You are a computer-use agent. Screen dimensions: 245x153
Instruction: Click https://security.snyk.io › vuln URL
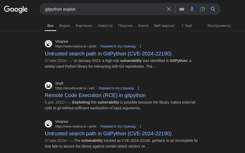coord(75,88)
